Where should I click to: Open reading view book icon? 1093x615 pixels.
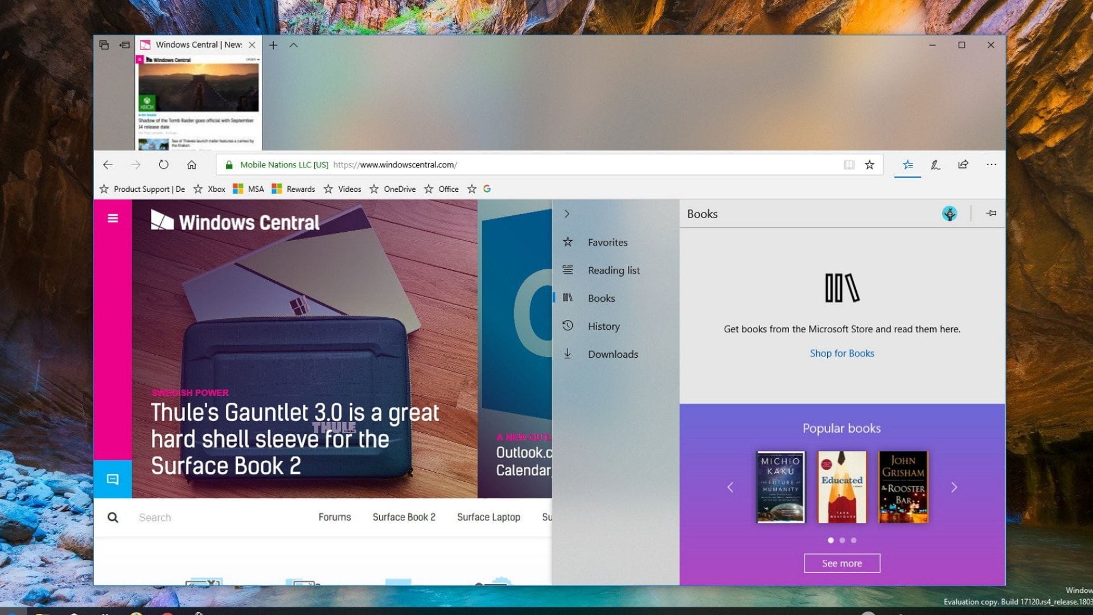point(849,165)
